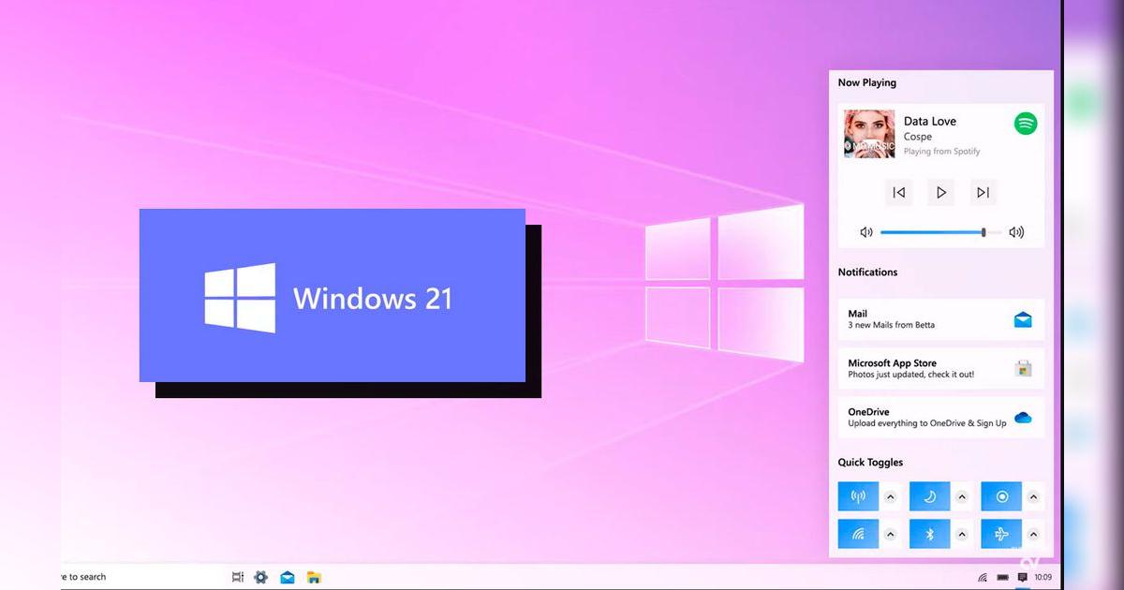The height and width of the screenshot is (590, 1124).
Task: Open Task View on the taskbar
Action: (x=237, y=577)
